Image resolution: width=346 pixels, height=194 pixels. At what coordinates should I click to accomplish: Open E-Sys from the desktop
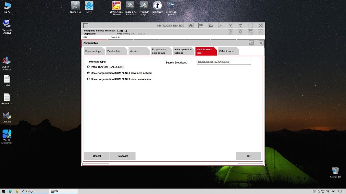pos(89,6)
